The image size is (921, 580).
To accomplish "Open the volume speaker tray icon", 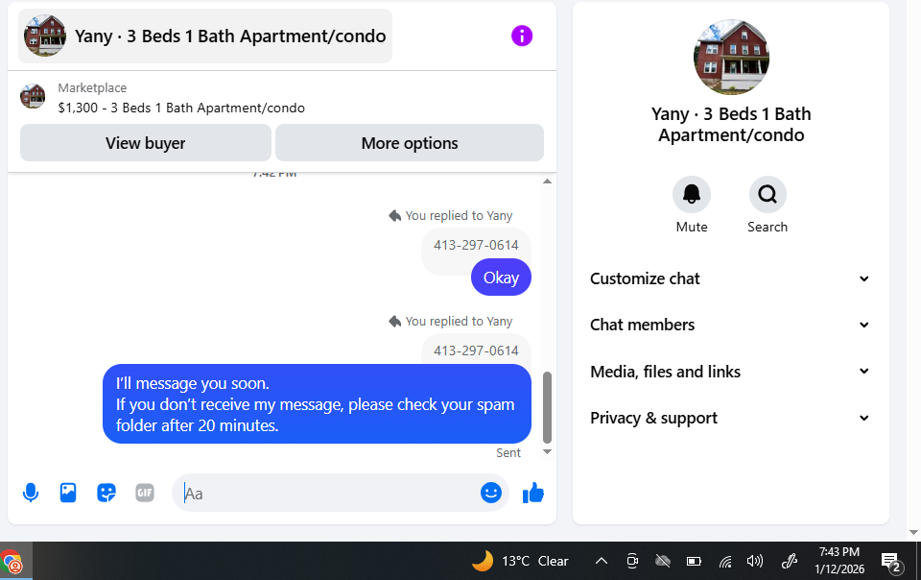I will (755, 561).
